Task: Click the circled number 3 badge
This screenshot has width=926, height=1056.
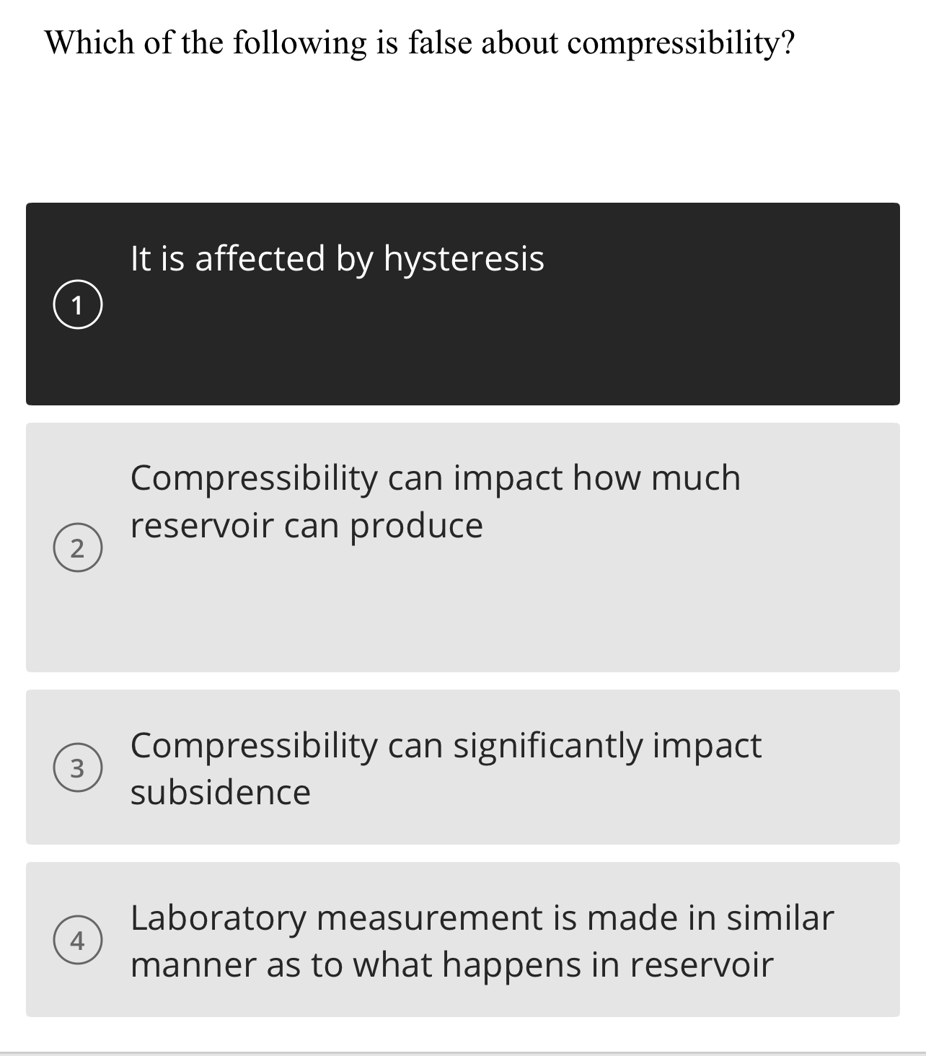Action: tap(79, 767)
